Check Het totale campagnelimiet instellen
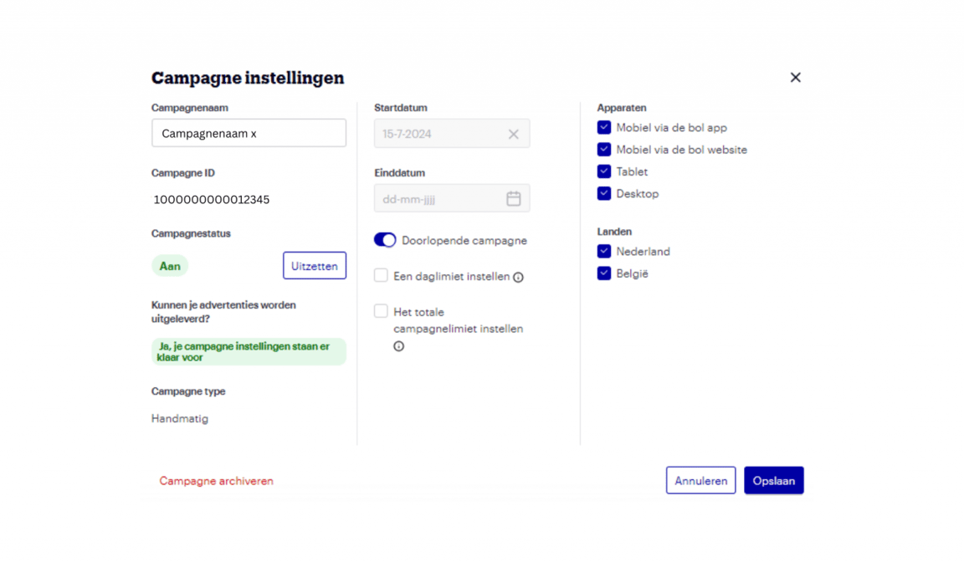The width and height of the screenshot is (964, 562). 381,311
